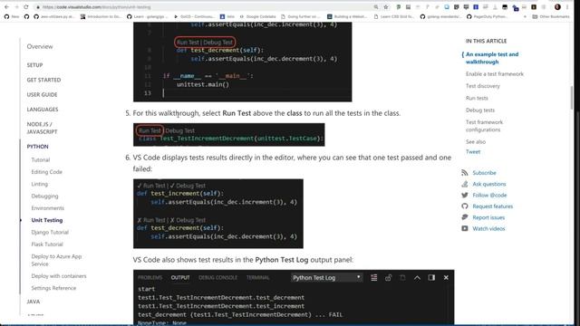
Task: Jump to 'Test discovery' section
Action: pos(482,86)
